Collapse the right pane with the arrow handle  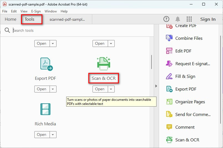point(156,86)
